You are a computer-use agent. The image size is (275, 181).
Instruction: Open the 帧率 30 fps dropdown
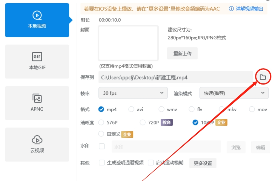coord(133,93)
